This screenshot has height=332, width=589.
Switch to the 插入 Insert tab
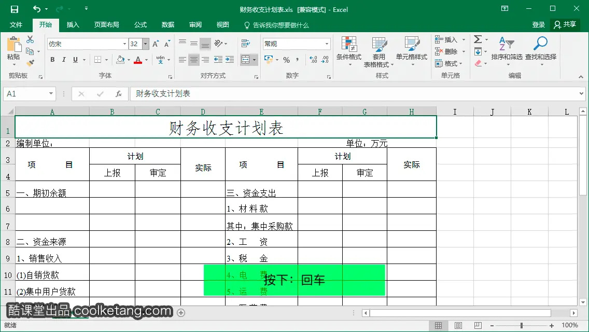click(73, 25)
